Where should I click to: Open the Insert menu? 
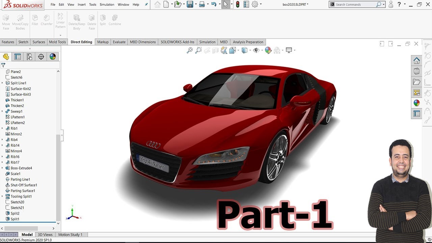tap(82, 5)
